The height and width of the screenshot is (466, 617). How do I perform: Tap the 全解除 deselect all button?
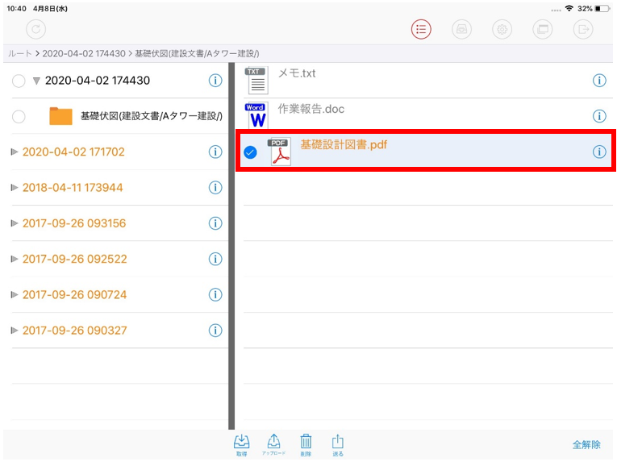[x=586, y=444]
